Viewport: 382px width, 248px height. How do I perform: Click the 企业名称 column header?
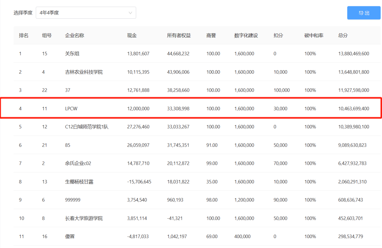(75, 36)
